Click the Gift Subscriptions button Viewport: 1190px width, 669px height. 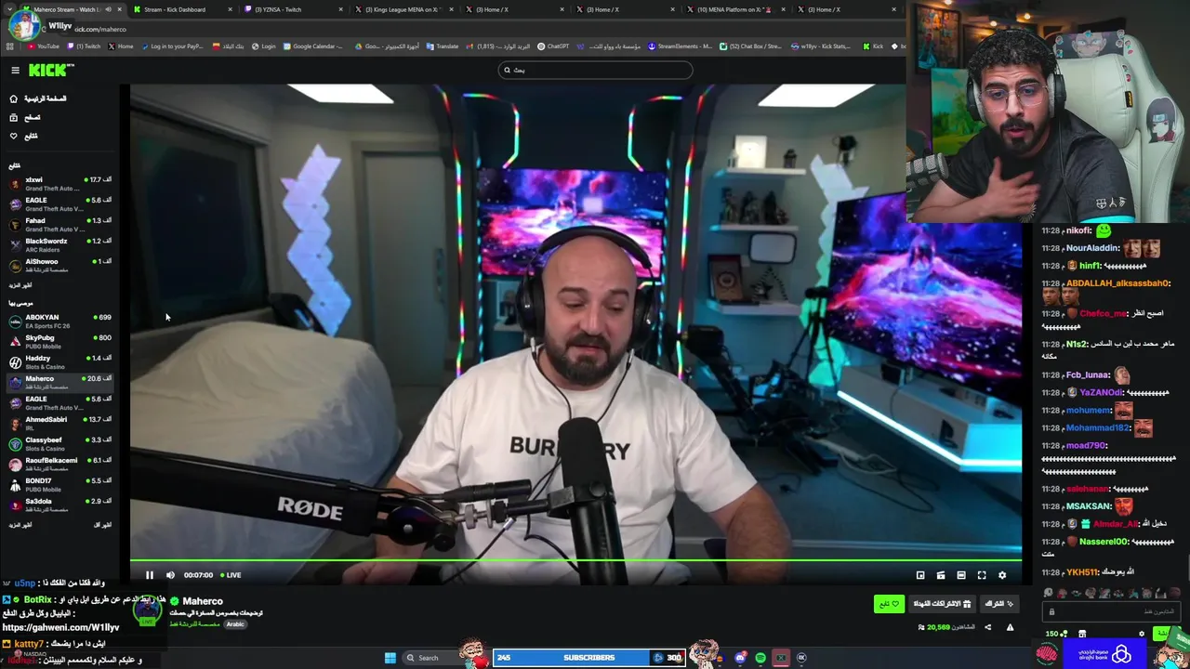[x=942, y=604]
